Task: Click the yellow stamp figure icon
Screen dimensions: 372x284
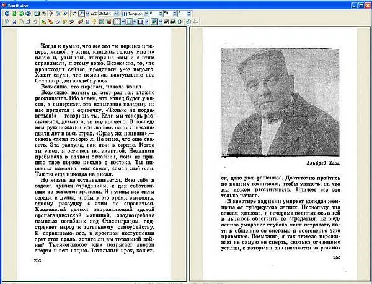Action: tap(94, 22)
